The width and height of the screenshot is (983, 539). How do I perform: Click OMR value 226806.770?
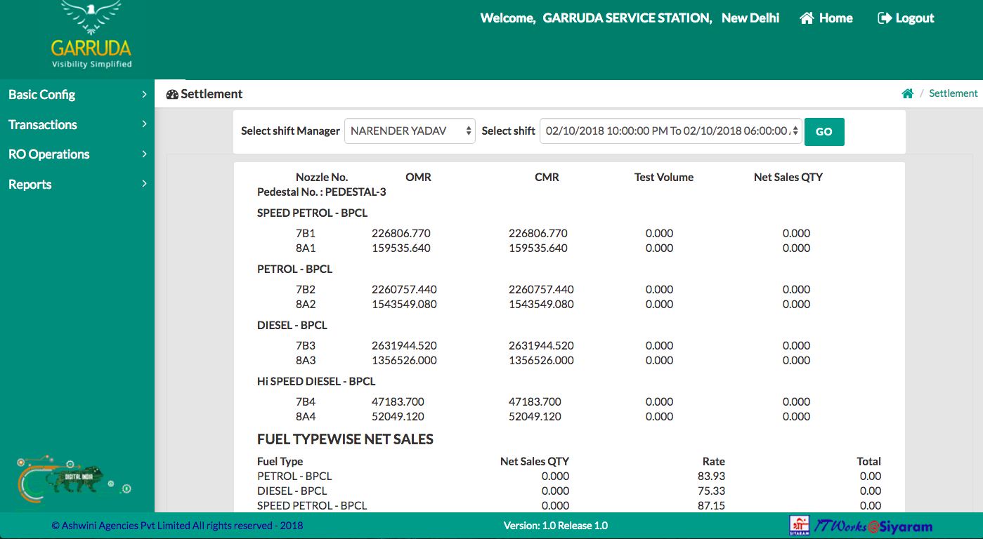(x=401, y=233)
